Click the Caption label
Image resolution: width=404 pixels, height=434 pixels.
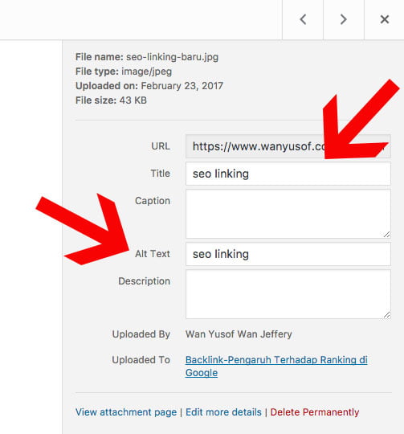[153, 201]
